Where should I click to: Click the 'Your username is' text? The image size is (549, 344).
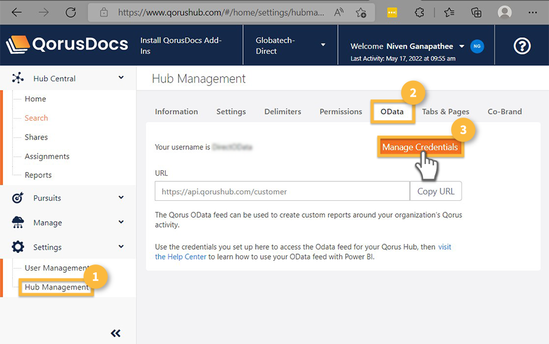click(182, 147)
